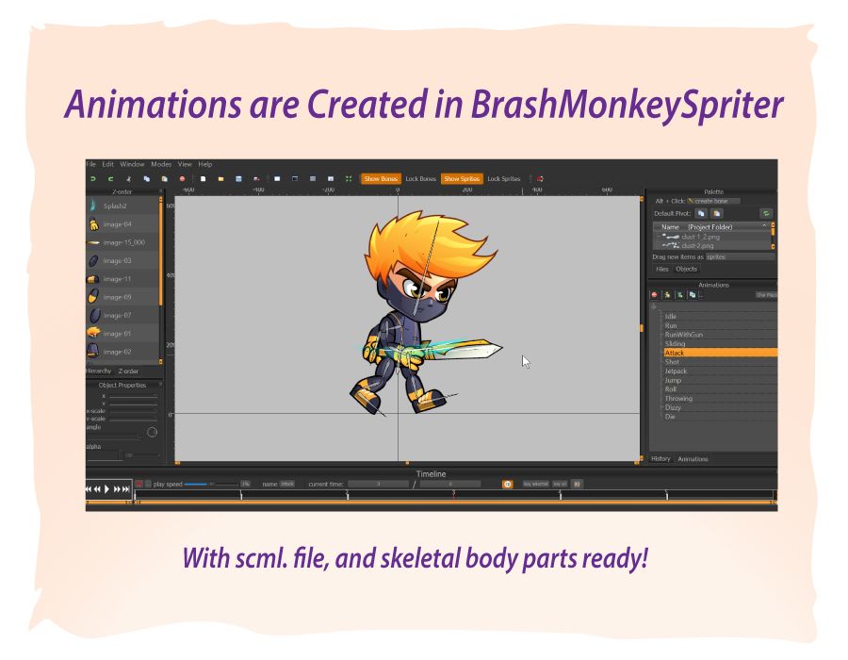Open the History tab
Screen dimensions: 848x660
click(660, 459)
